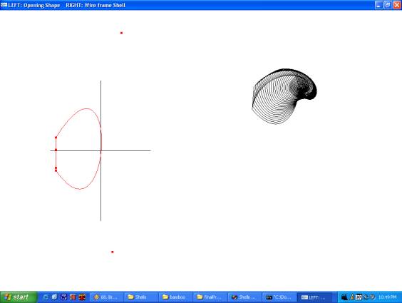This screenshot has width=402, height=303.
Task: Restore down the Opening Shape window
Action: pyautogui.click(x=388, y=5)
